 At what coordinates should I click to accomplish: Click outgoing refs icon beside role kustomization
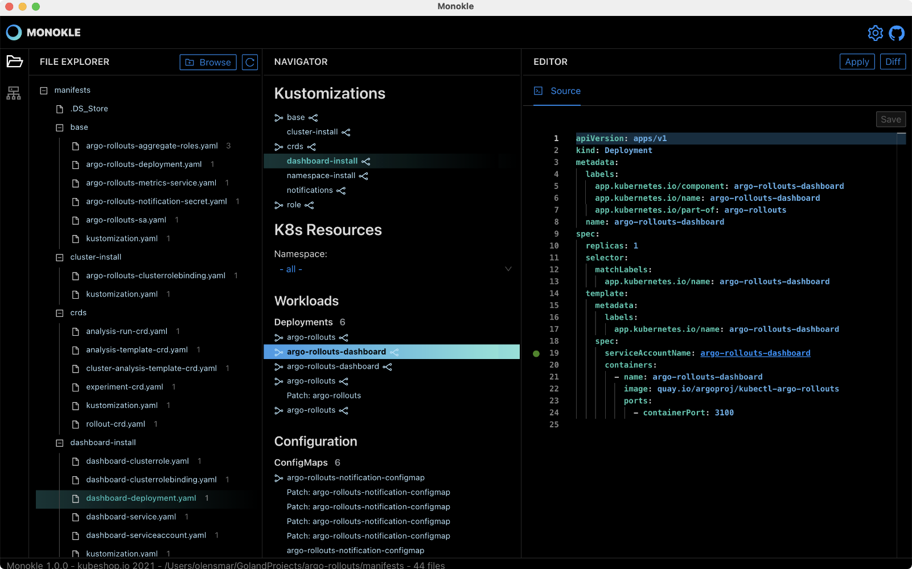(x=309, y=205)
